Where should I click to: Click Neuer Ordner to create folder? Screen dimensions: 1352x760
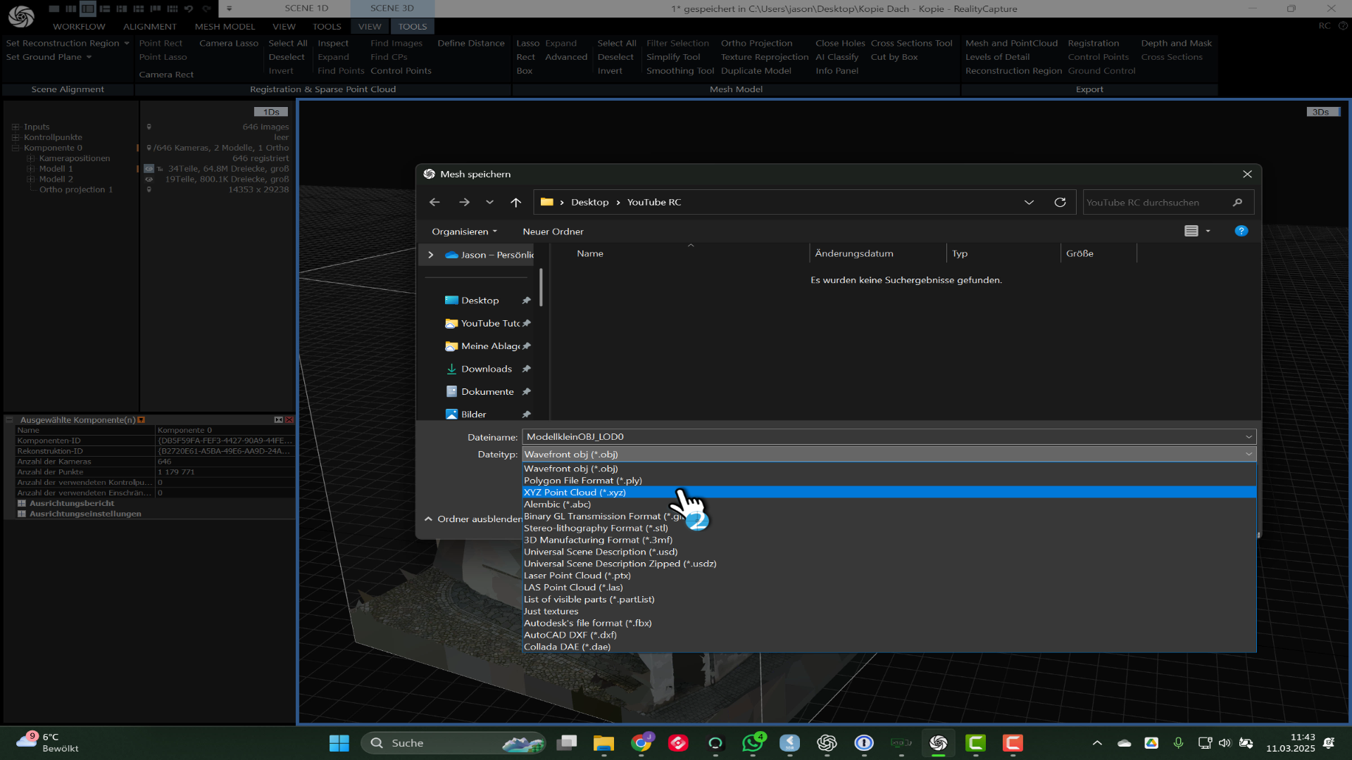pyautogui.click(x=553, y=232)
